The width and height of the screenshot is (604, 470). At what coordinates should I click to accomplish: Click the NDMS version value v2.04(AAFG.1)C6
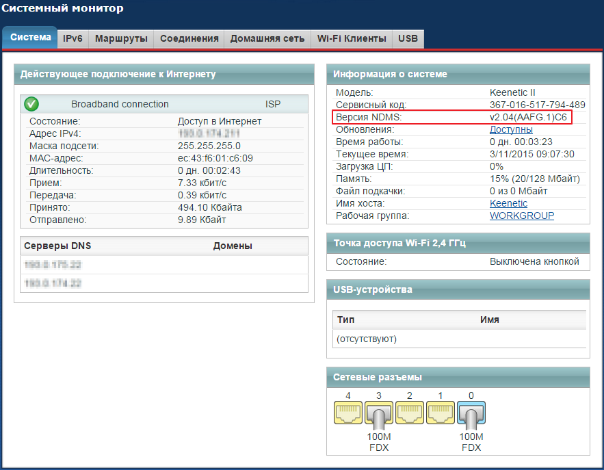(529, 117)
